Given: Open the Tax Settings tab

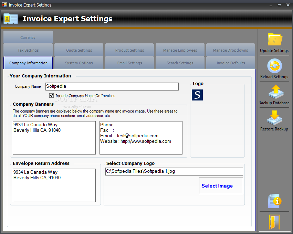Looking at the screenshot, I should pyautogui.click(x=28, y=50).
